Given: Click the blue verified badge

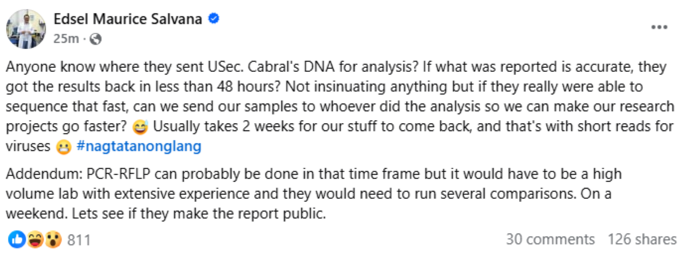Looking at the screenshot, I should (215, 19).
